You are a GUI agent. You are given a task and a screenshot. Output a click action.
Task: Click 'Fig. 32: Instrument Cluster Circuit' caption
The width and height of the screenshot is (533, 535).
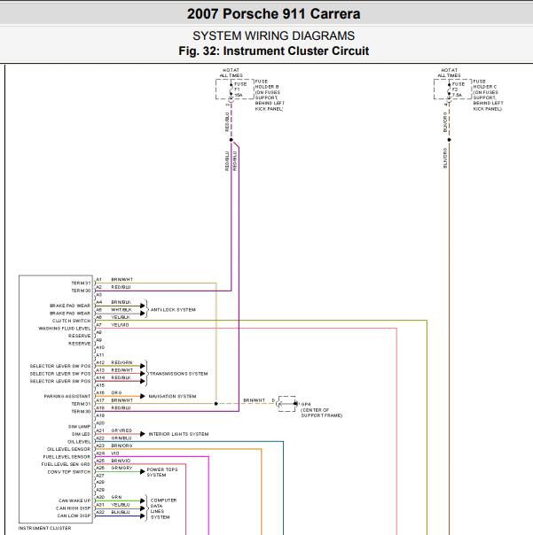(x=274, y=50)
